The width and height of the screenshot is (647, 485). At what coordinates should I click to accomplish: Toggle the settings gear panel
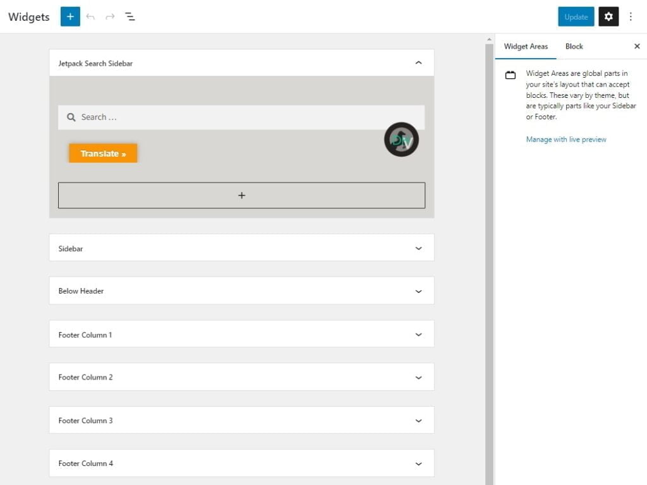(x=608, y=16)
